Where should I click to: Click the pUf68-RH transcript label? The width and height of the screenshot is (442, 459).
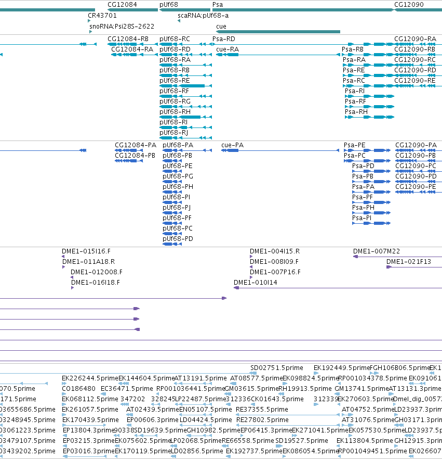(175, 112)
